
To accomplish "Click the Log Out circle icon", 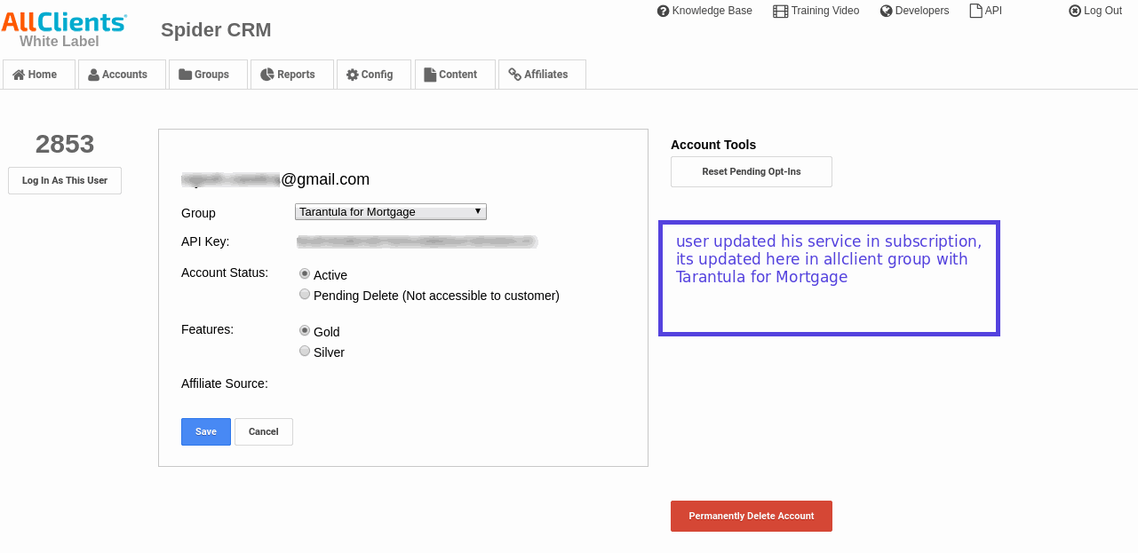I will 1075,12.
